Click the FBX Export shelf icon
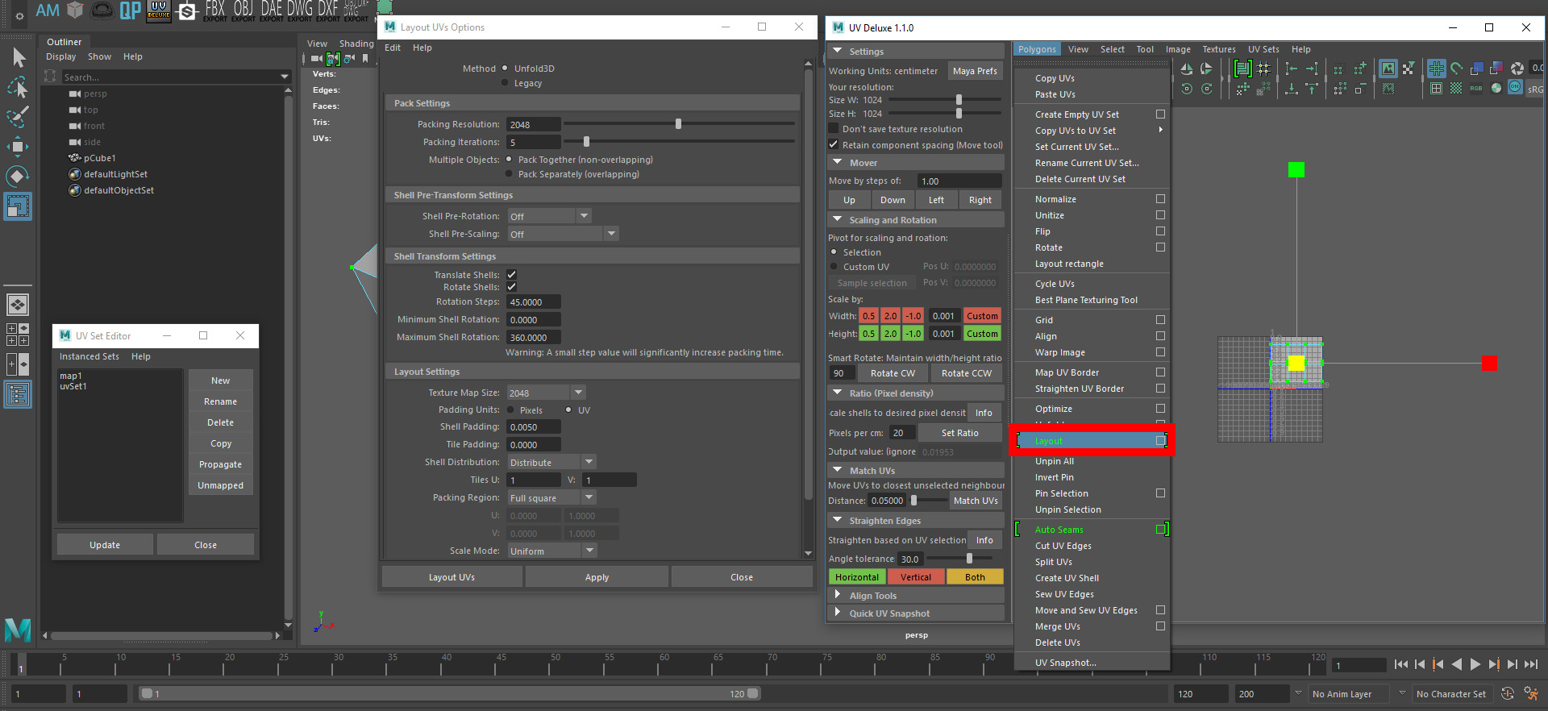Screen dimensions: 1548x711 click(x=215, y=10)
